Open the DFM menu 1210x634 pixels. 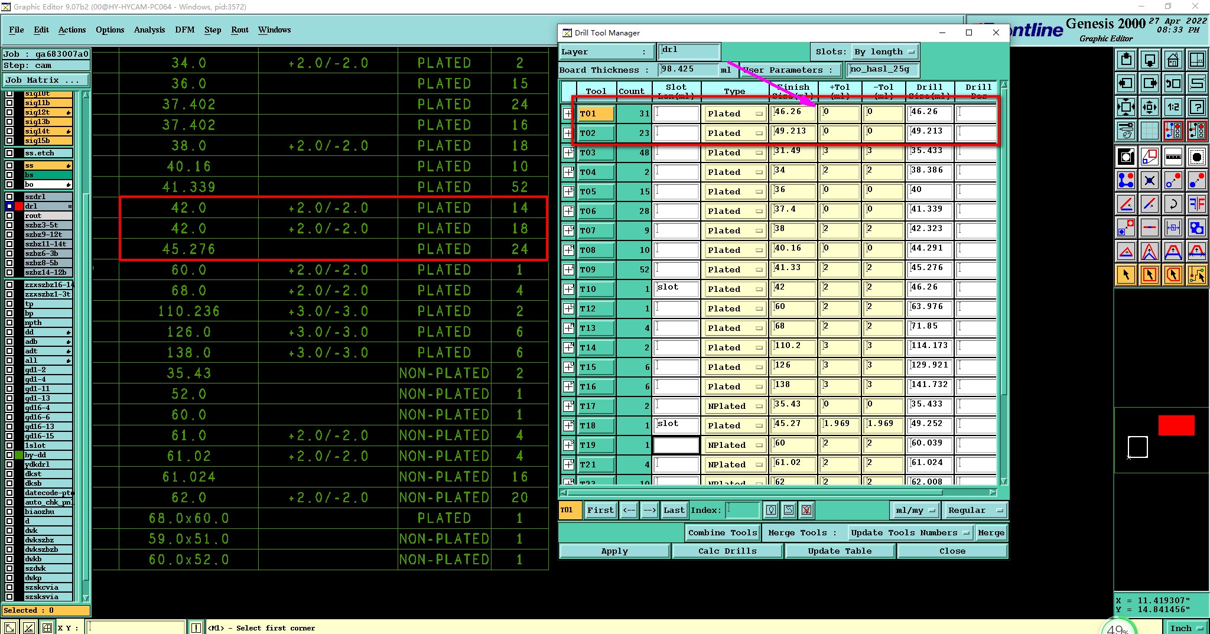pyautogui.click(x=185, y=30)
